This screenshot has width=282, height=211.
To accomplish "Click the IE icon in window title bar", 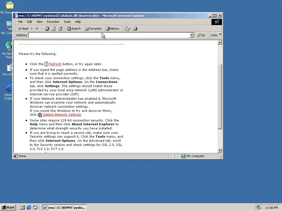I will 16,16.
